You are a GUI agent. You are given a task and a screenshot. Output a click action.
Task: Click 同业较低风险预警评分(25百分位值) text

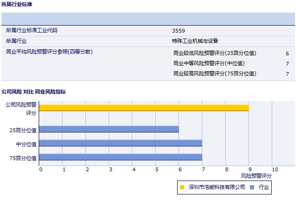coord(215,53)
